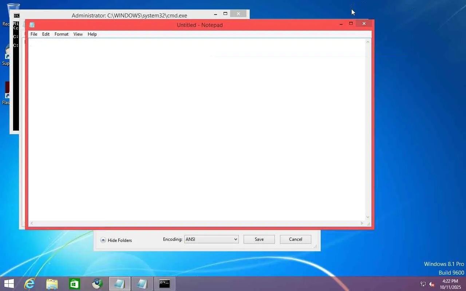466x291 pixels.
Task: Switch to the Command Prompt taskbar button
Action: [165, 284]
